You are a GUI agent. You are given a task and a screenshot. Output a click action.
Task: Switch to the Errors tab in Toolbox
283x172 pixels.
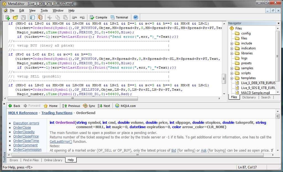point(14,160)
